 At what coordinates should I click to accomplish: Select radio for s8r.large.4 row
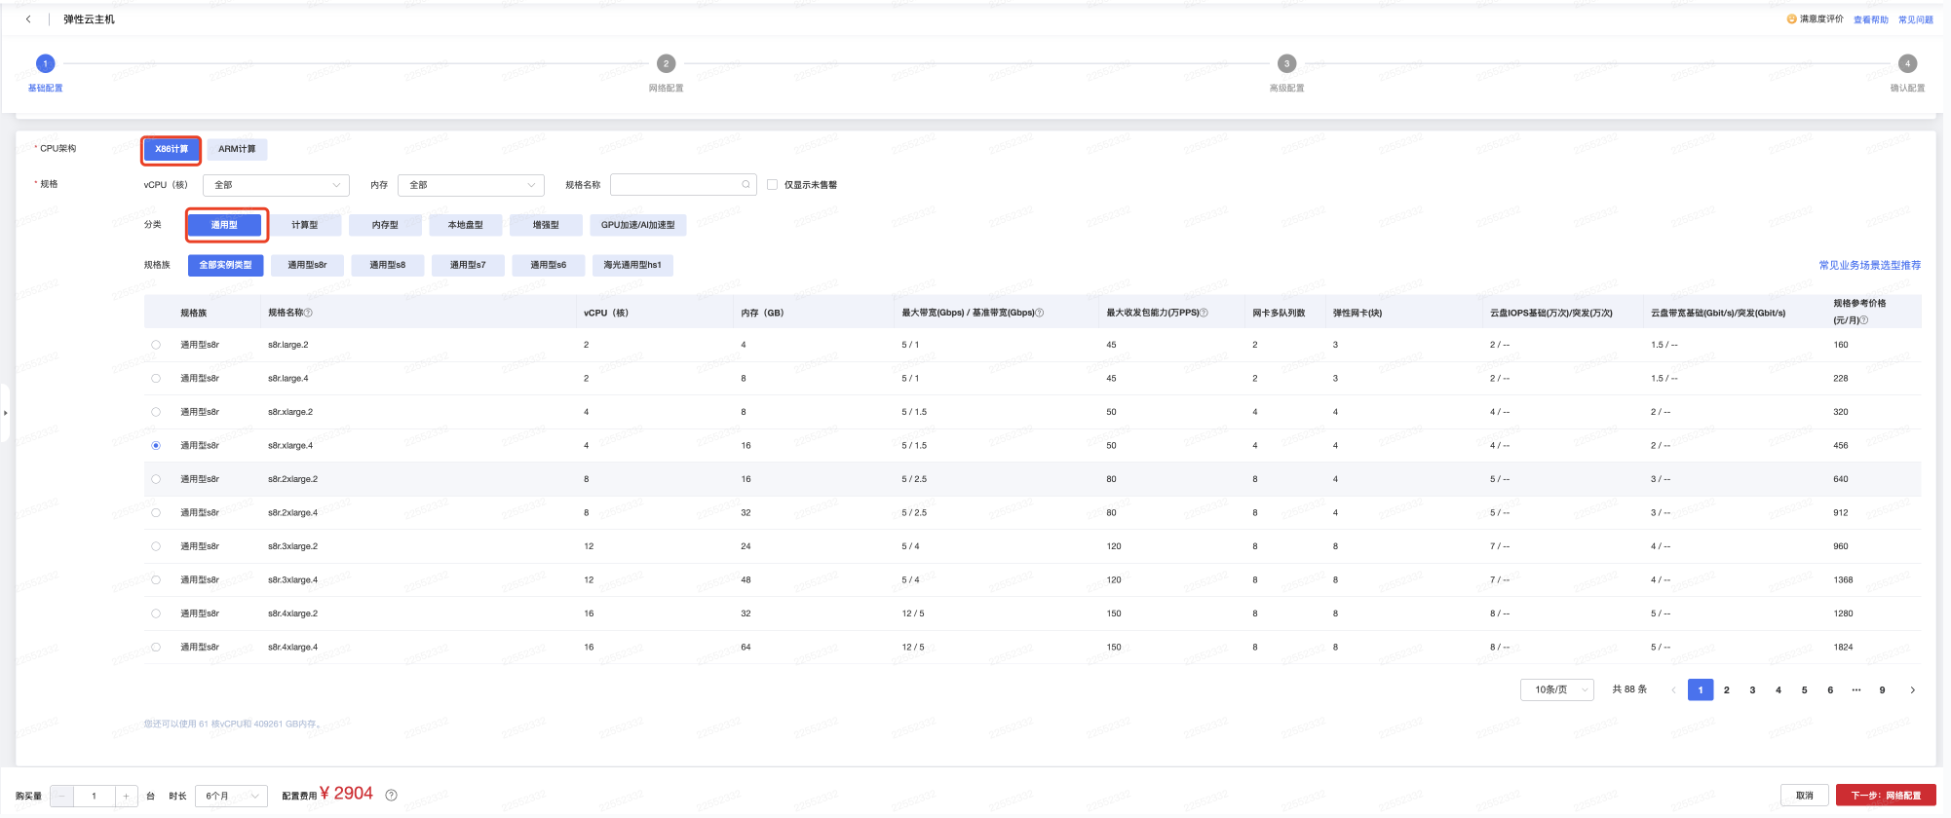[x=156, y=378]
